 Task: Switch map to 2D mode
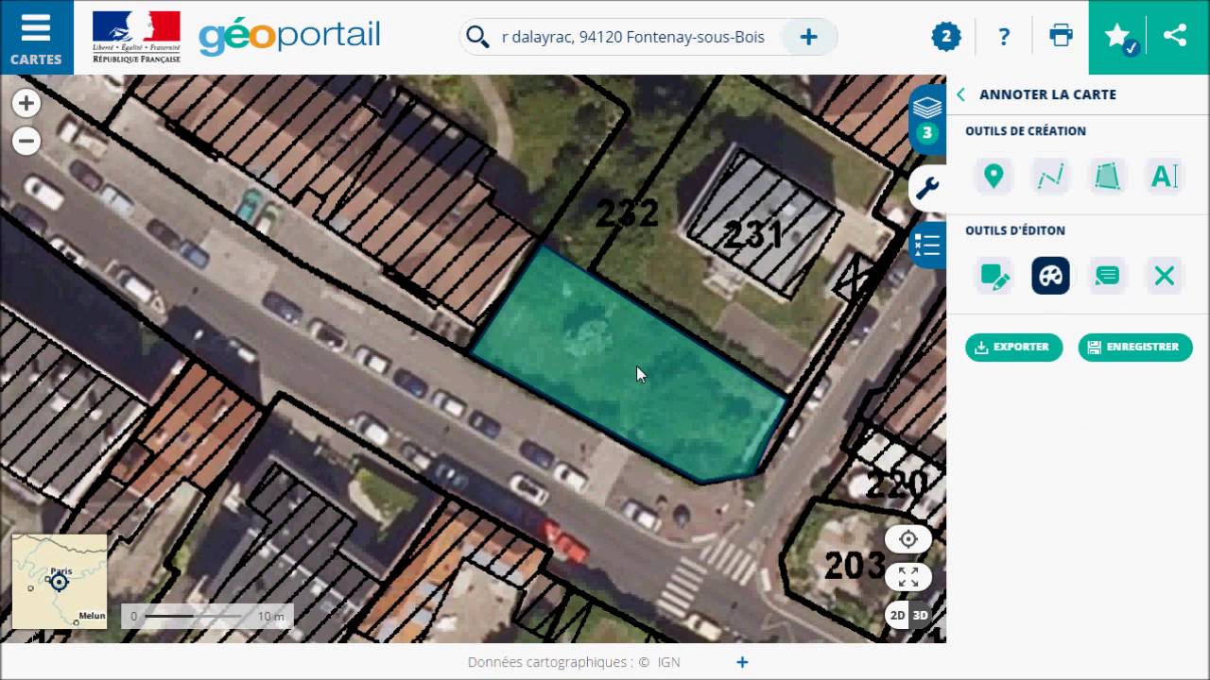[897, 615]
